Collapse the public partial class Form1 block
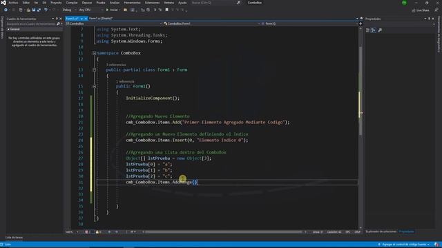This screenshot has height=248, width=442. pos(94,70)
